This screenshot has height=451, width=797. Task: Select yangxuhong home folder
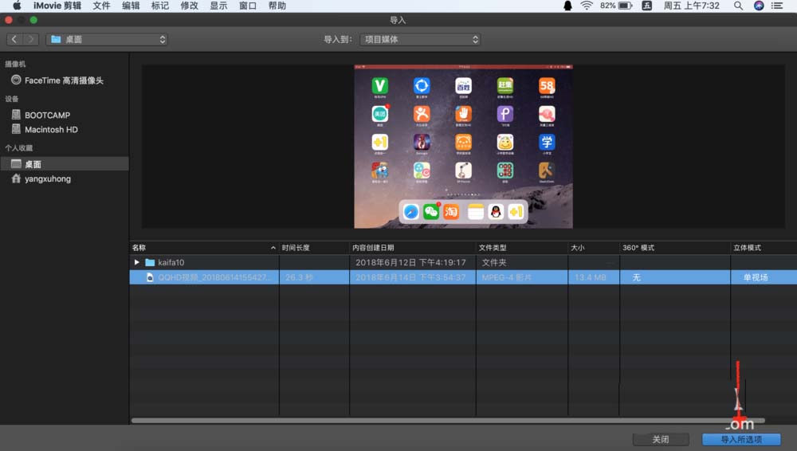point(48,178)
